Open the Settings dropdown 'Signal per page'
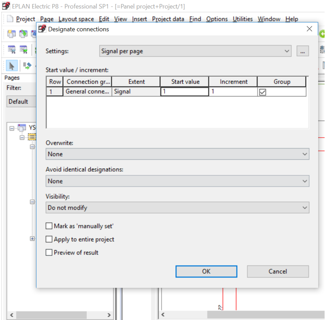326x320 pixels. coord(195,51)
